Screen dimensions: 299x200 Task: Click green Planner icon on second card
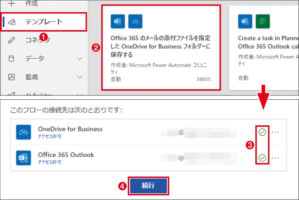(263, 21)
